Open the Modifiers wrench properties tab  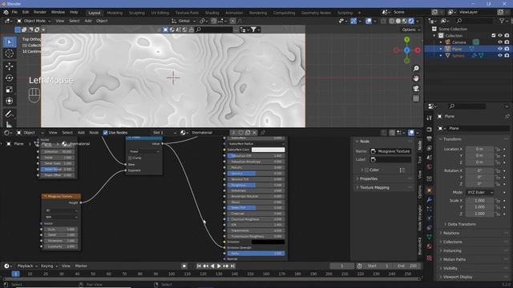430,199
